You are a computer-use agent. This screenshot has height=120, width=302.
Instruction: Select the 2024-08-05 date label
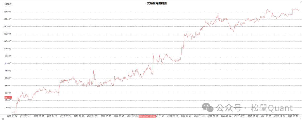pyautogui.click(x=266, y=116)
